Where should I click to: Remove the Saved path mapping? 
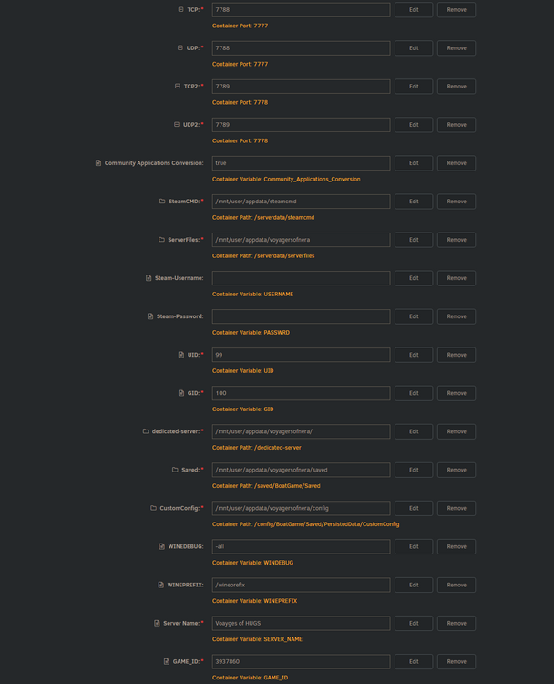click(457, 470)
